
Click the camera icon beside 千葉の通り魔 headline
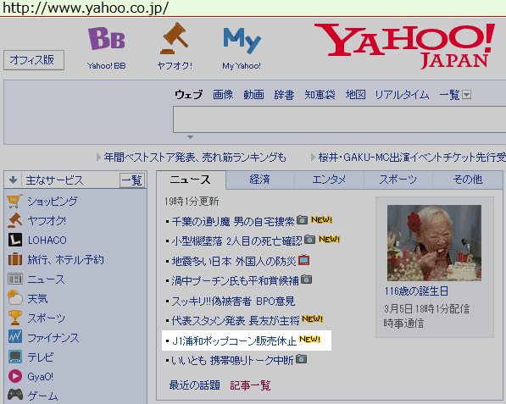click(302, 219)
